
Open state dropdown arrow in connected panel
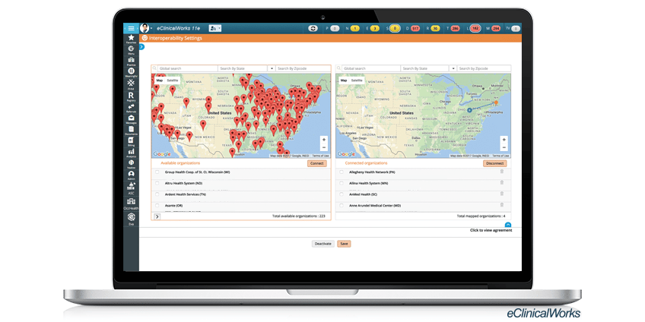click(453, 68)
